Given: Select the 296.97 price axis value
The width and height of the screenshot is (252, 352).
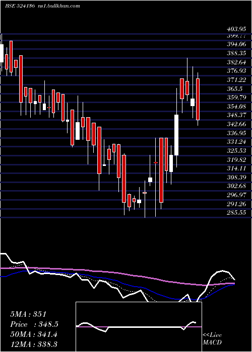Looking at the screenshot, I should point(236,195).
